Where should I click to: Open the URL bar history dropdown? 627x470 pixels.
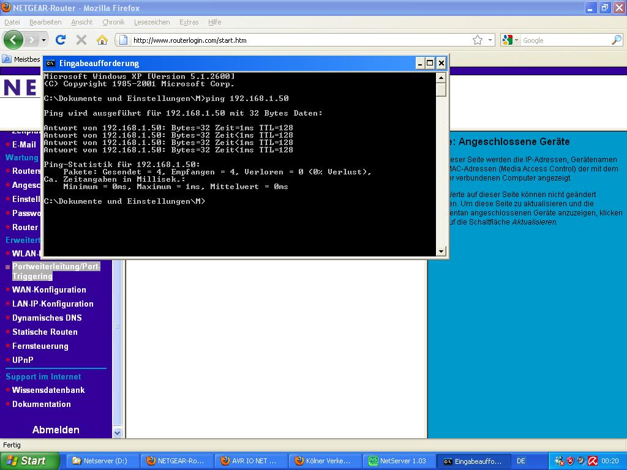tap(490, 40)
